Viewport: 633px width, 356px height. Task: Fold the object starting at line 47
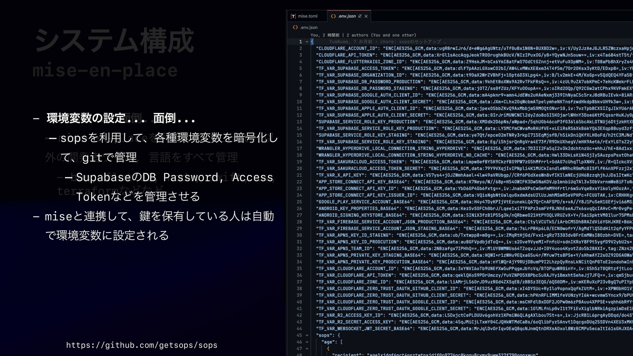tap(307, 348)
